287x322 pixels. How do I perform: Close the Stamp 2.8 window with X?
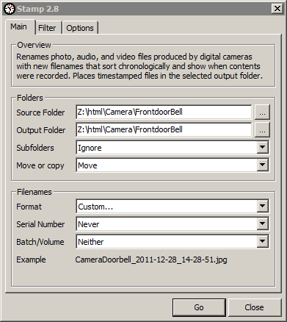pos(277,9)
